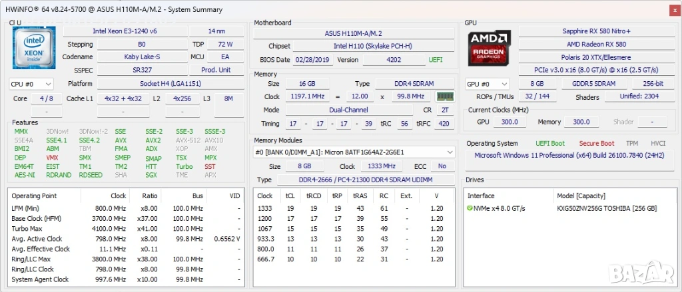Click the KXG50ZNV256G TOSHIBA drive entry
Viewport: 682px width, 292px height.
click(606, 208)
